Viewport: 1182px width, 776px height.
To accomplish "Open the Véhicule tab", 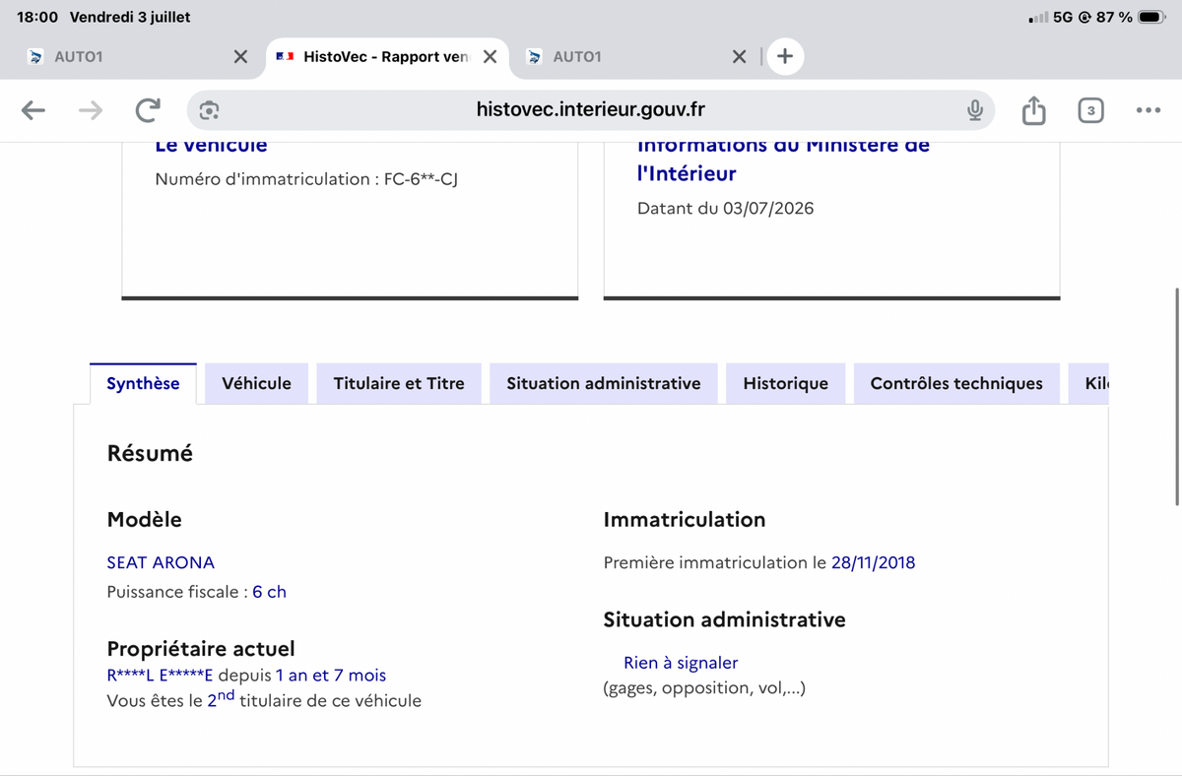I will [256, 383].
